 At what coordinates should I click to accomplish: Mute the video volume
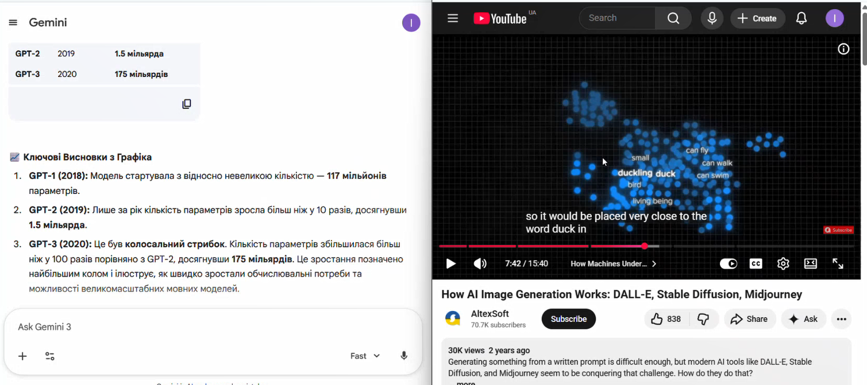tap(480, 264)
